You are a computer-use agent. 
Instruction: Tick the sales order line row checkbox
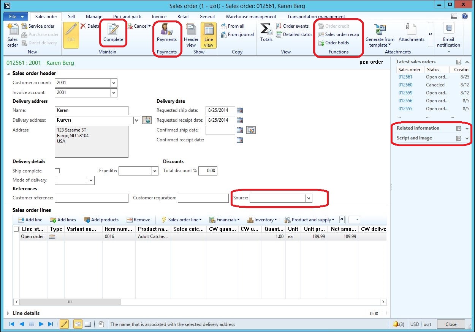tap(16, 236)
